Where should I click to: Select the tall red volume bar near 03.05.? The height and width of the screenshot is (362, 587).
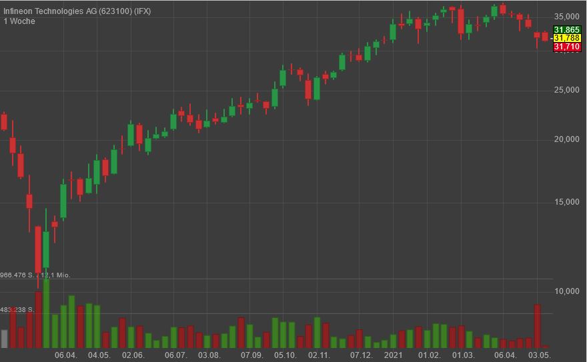click(x=537, y=326)
